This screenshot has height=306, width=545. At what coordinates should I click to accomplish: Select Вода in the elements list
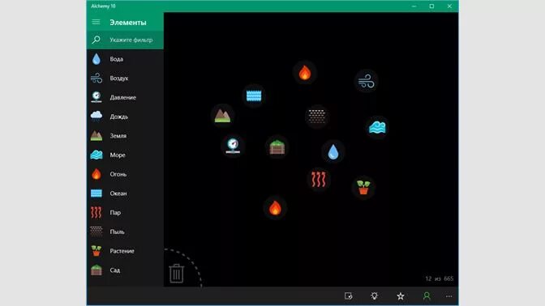[x=125, y=59]
